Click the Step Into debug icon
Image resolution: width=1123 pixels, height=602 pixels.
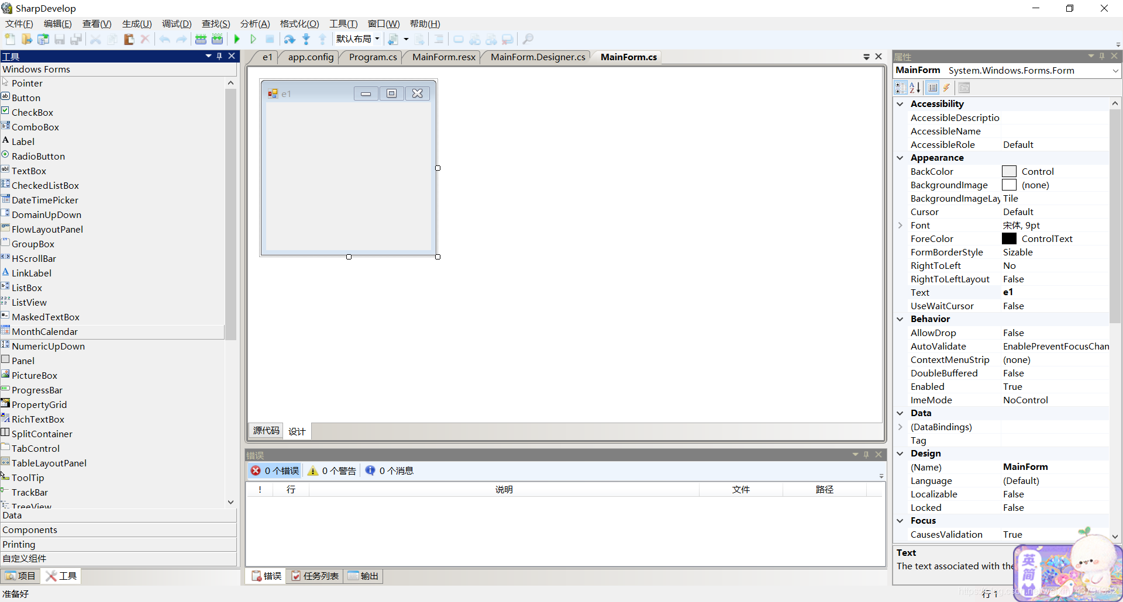click(x=306, y=39)
